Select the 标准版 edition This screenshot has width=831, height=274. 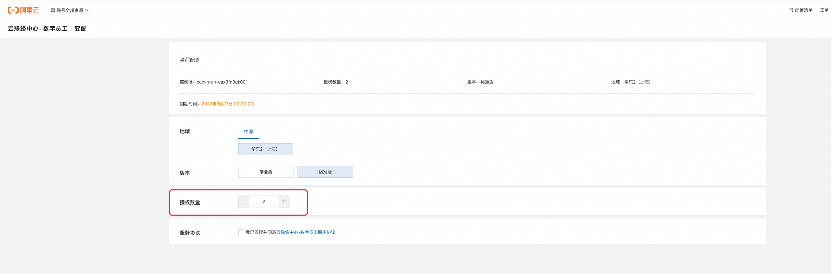click(325, 172)
